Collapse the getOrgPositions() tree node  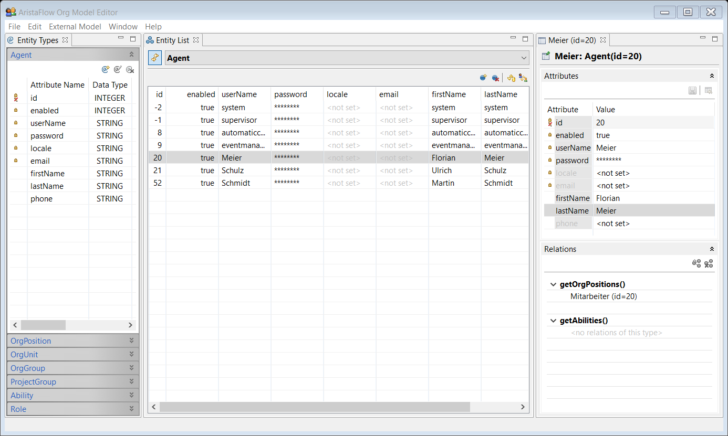553,285
